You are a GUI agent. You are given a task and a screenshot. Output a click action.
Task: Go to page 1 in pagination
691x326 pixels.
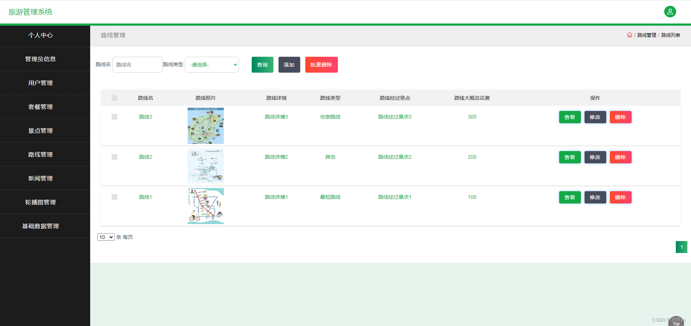point(681,247)
